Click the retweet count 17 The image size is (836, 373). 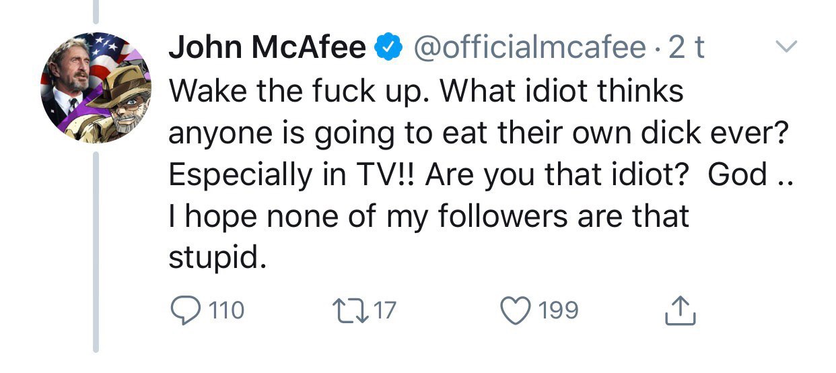[x=386, y=310]
